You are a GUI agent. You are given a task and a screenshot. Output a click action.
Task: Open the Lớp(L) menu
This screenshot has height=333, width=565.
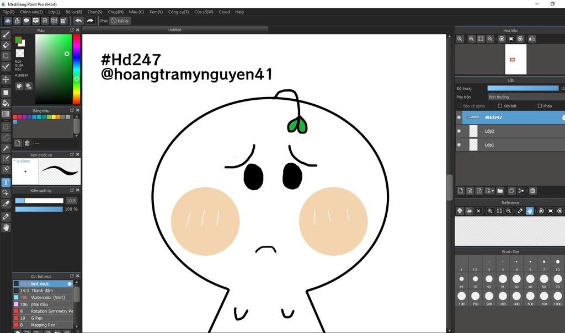tap(54, 12)
